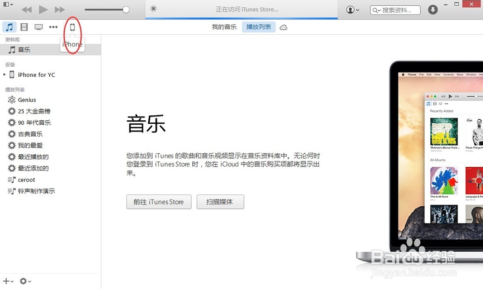
Task: Click the gear icon beside 90 年代音乐
Action: click(12, 123)
